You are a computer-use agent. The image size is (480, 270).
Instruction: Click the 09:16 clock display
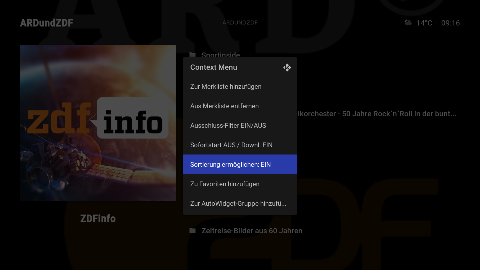click(450, 23)
